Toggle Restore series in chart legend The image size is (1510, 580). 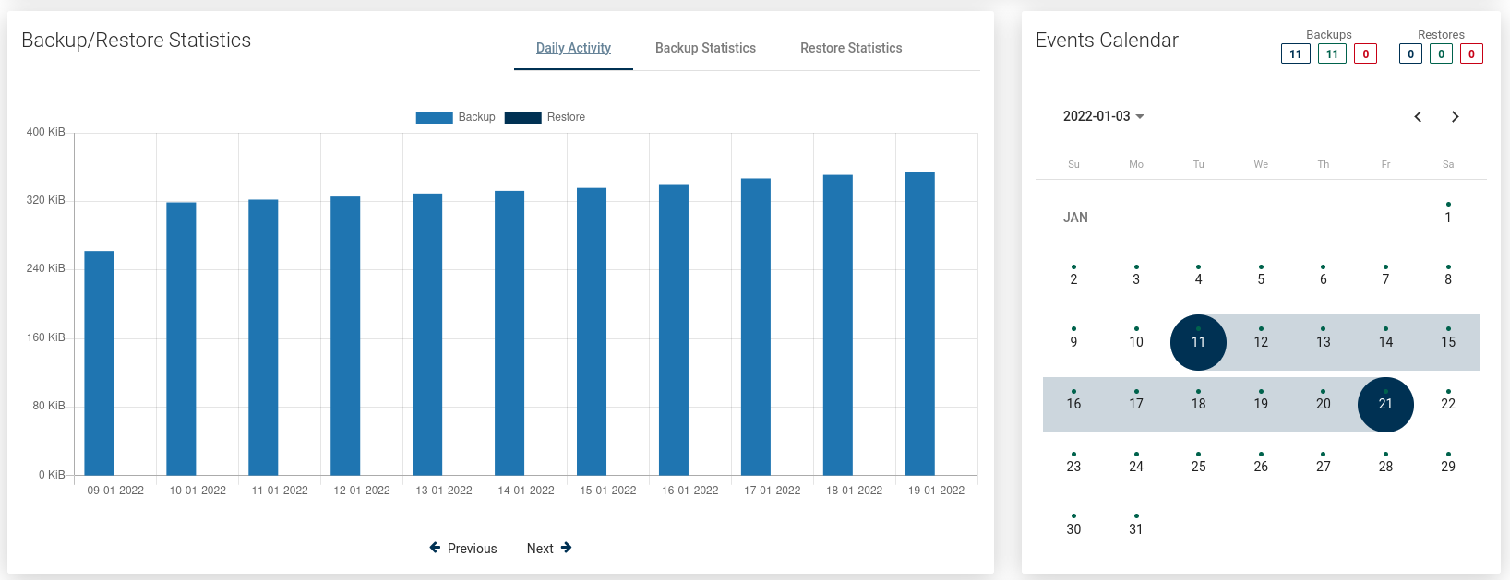545,117
